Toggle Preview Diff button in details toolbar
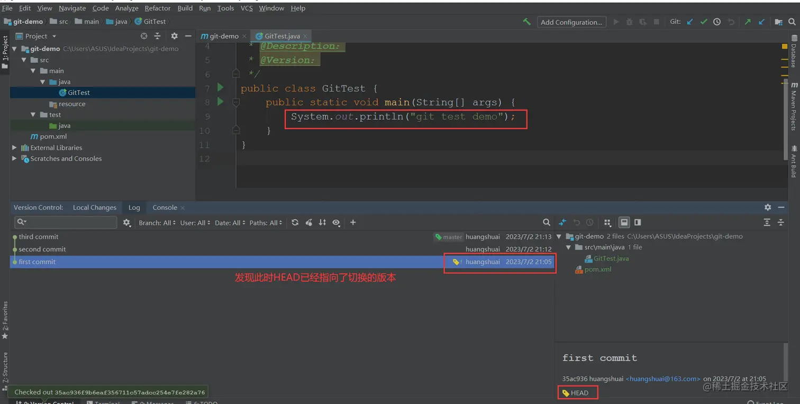Viewport: 800px width, 404px height. 638,222
